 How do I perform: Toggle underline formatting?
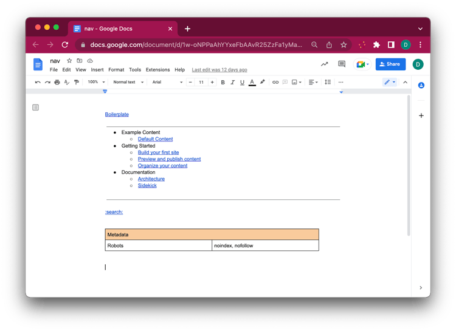[242, 82]
